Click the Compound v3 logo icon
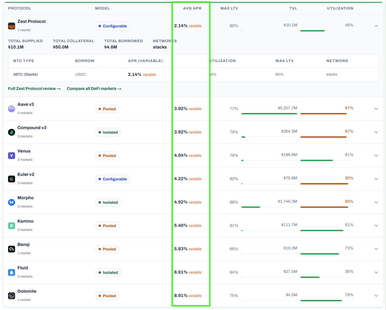 12,132
